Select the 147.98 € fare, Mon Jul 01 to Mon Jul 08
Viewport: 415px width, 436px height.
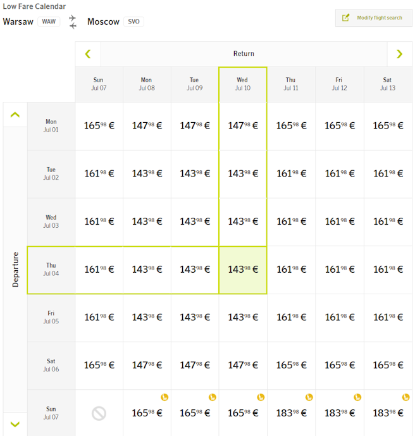tap(147, 126)
